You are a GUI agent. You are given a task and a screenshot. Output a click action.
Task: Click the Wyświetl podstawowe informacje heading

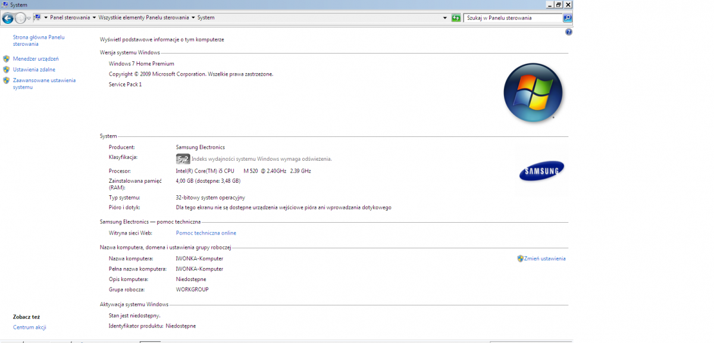[162, 39]
